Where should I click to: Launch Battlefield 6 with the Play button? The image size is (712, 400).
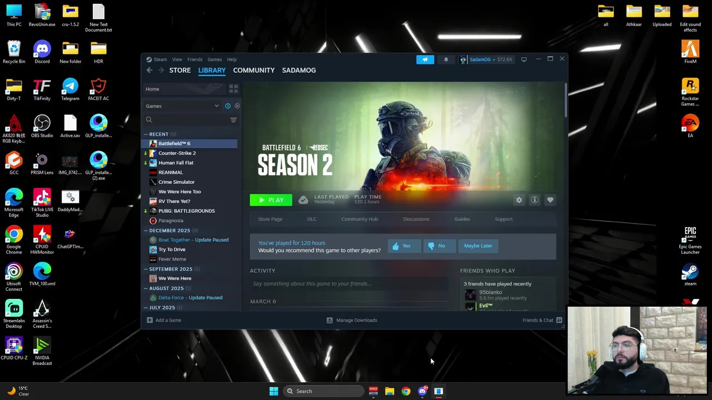click(x=271, y=200)
